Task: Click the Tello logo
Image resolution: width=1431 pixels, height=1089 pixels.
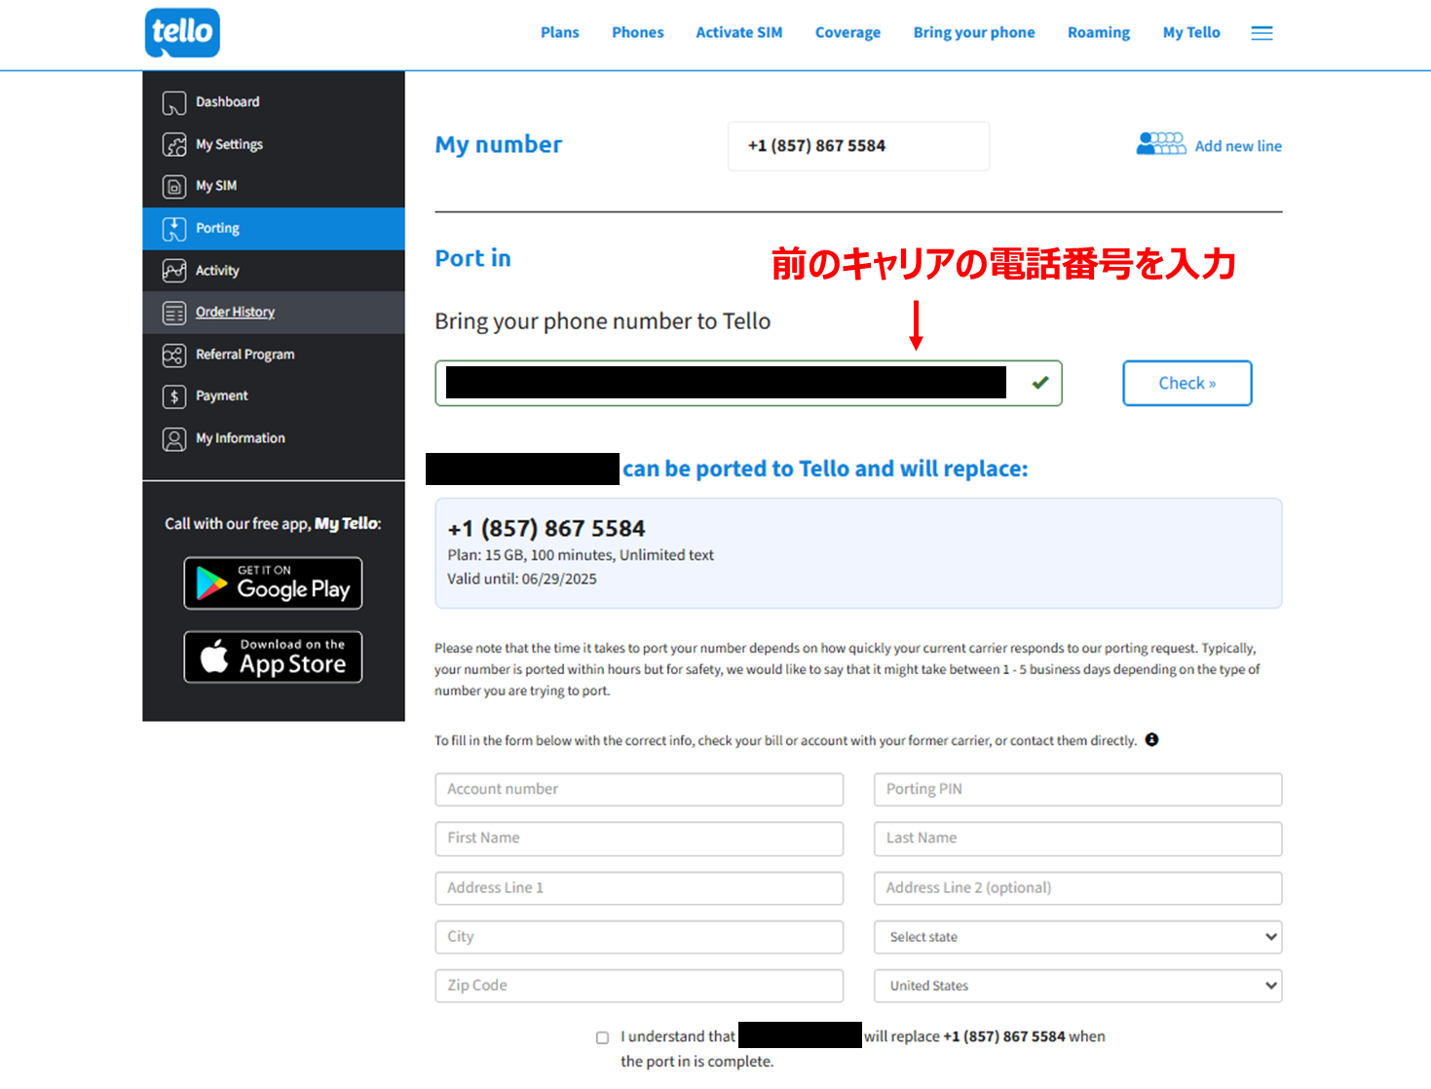Action: coord(182,32)
